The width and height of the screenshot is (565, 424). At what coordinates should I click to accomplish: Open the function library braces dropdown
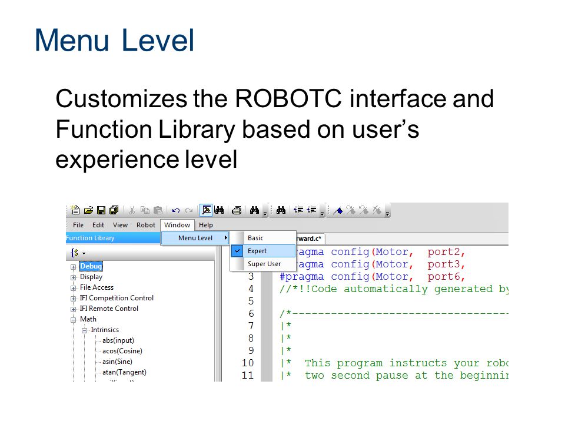click(78, 253)
